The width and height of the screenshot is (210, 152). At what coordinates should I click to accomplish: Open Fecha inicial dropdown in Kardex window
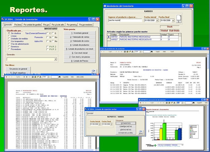pos(157,21)
